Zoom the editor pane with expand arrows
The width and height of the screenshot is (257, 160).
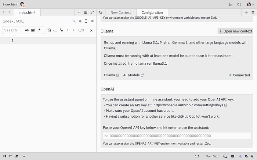pos(92,12)
